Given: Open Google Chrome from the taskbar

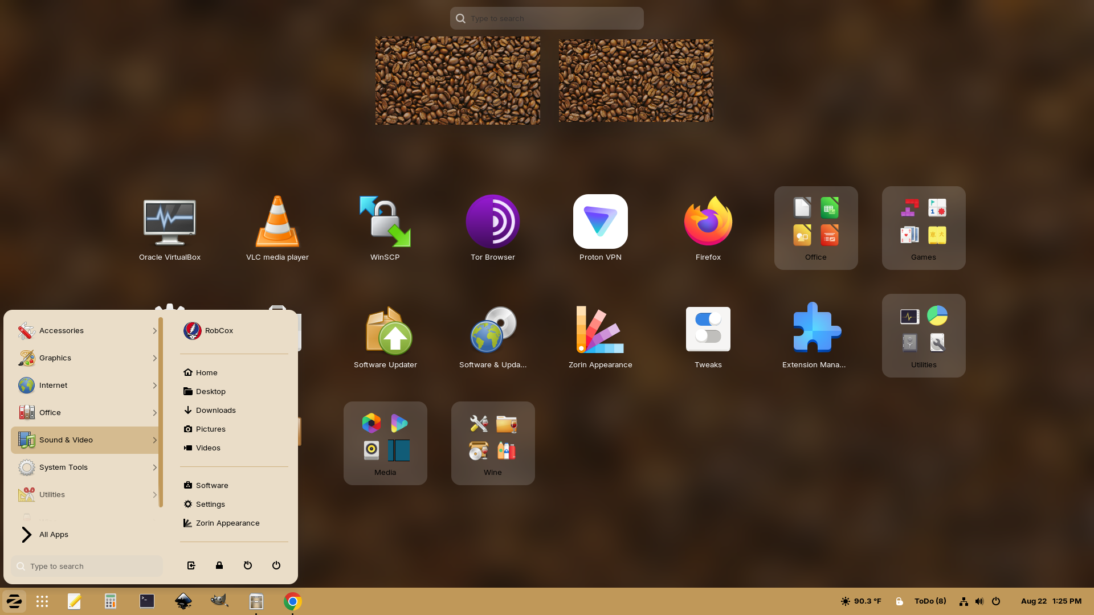Looking at the screenshot, I should [293, 601].
